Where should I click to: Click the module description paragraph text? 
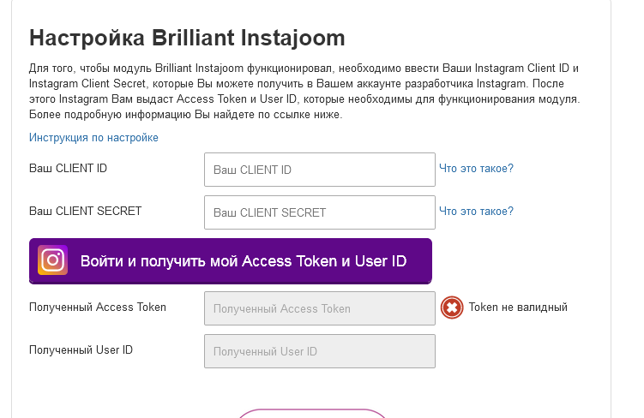[304, 91]
